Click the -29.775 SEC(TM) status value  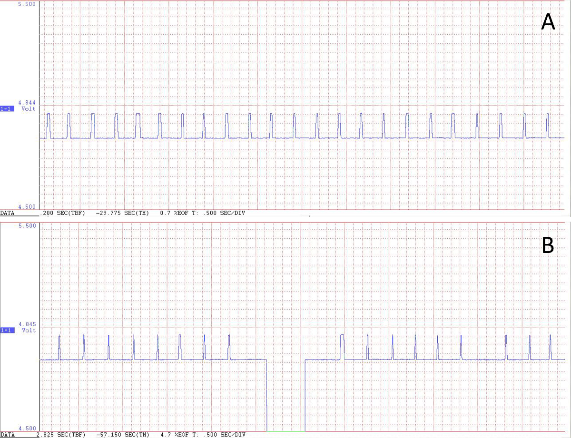[x=122, y=213]
